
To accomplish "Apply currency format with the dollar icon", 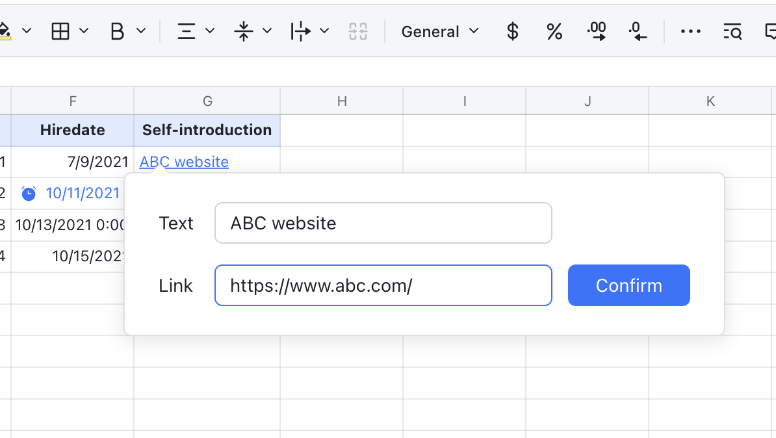I will click(x=512, y=31).
